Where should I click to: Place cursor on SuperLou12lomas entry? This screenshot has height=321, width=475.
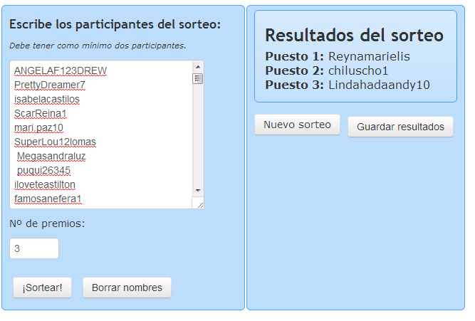[x=55, y=142]
